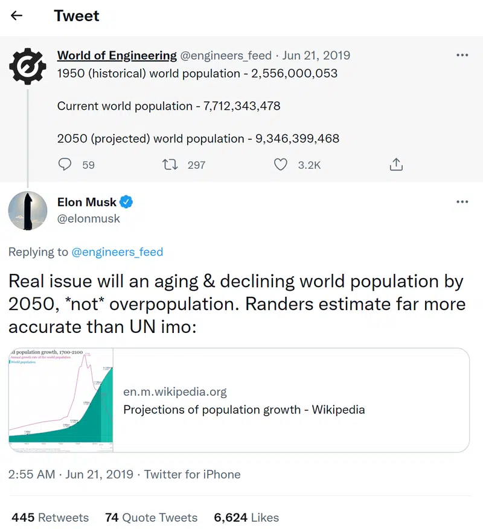Open the World of Engineering profile name

pos(117,55)
